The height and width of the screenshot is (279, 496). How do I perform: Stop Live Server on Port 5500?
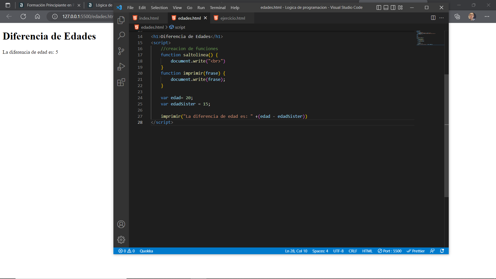(390, 251)
